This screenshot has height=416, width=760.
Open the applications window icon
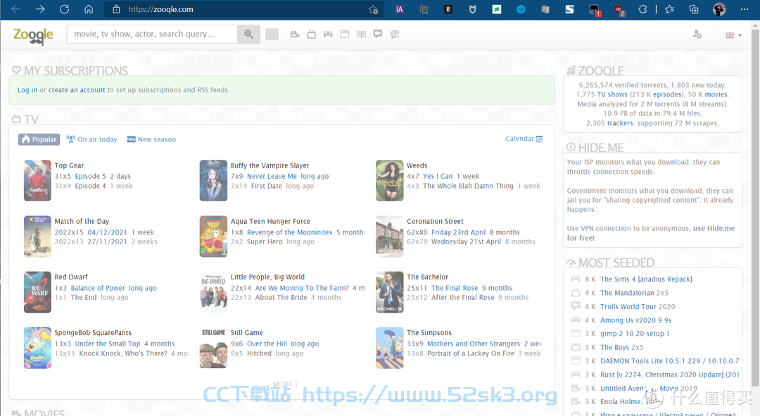[x=345, y=34]
